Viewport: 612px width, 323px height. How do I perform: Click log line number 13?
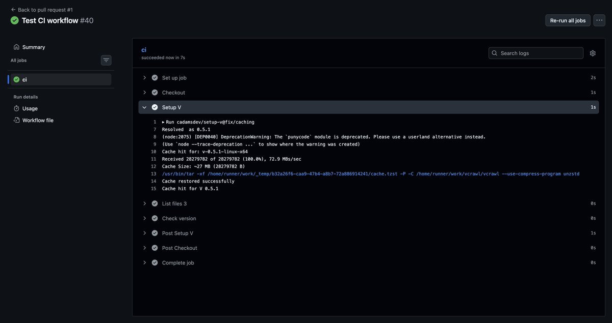click(154, 174)
